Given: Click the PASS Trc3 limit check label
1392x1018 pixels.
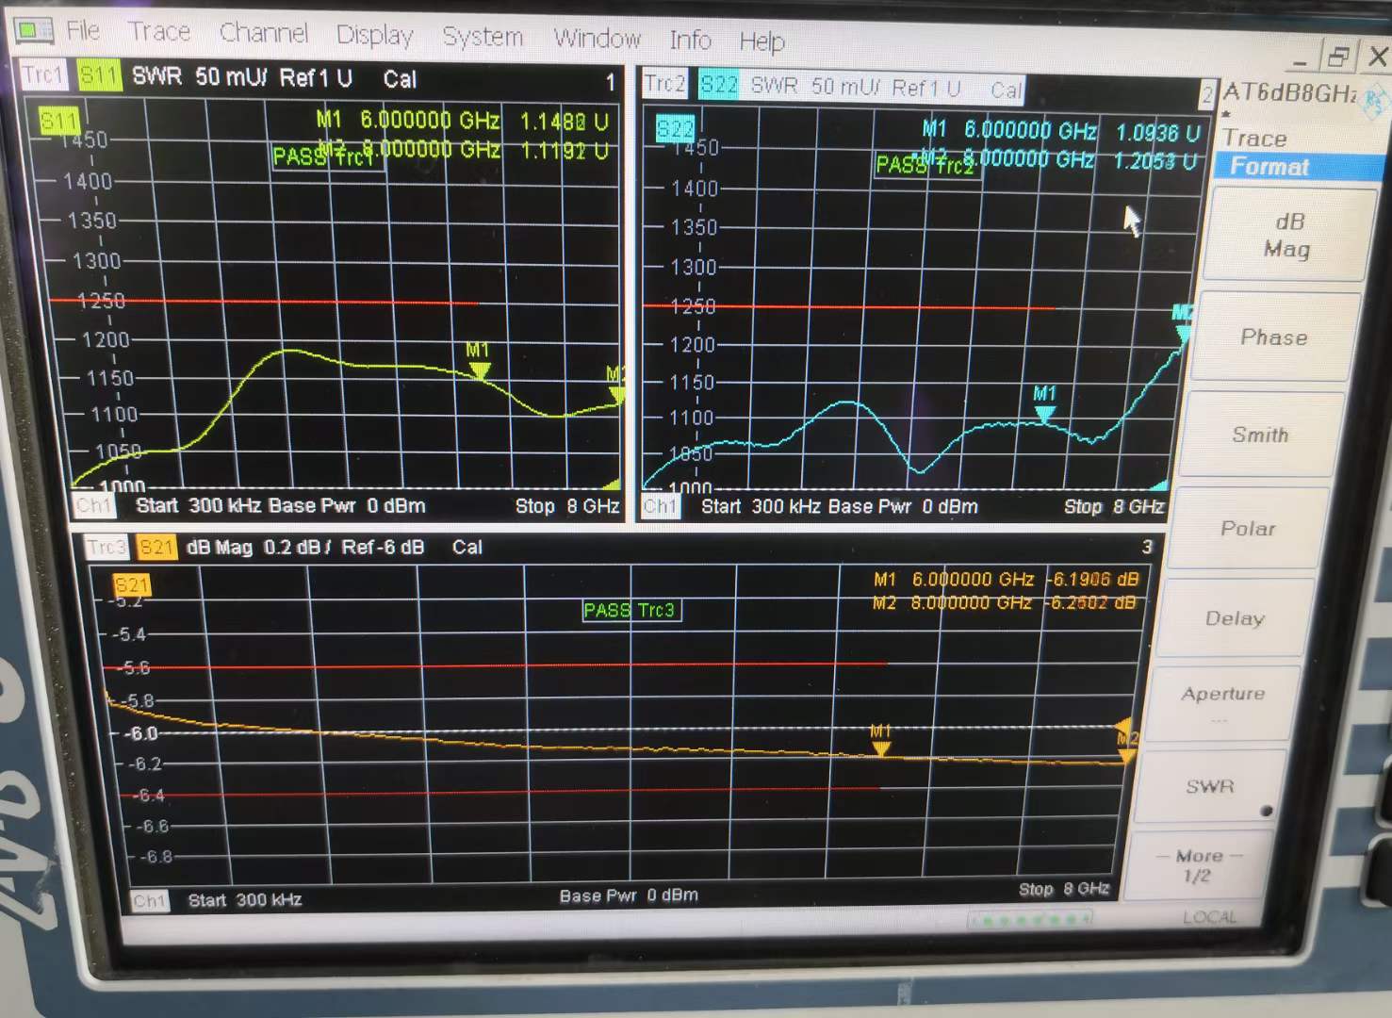Looking at the screenshot, I should (x=630, y=611).
